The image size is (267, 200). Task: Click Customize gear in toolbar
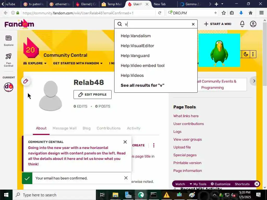click(221, 184)
